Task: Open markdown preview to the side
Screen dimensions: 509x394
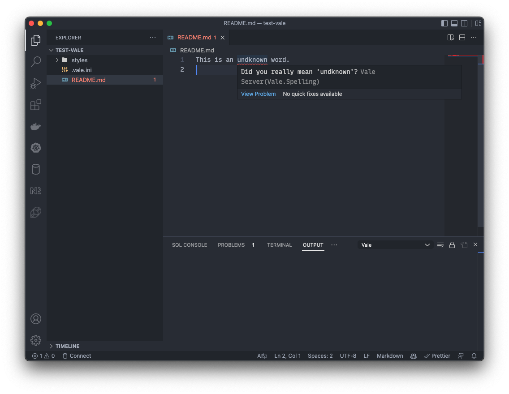Action: point(451,38)
